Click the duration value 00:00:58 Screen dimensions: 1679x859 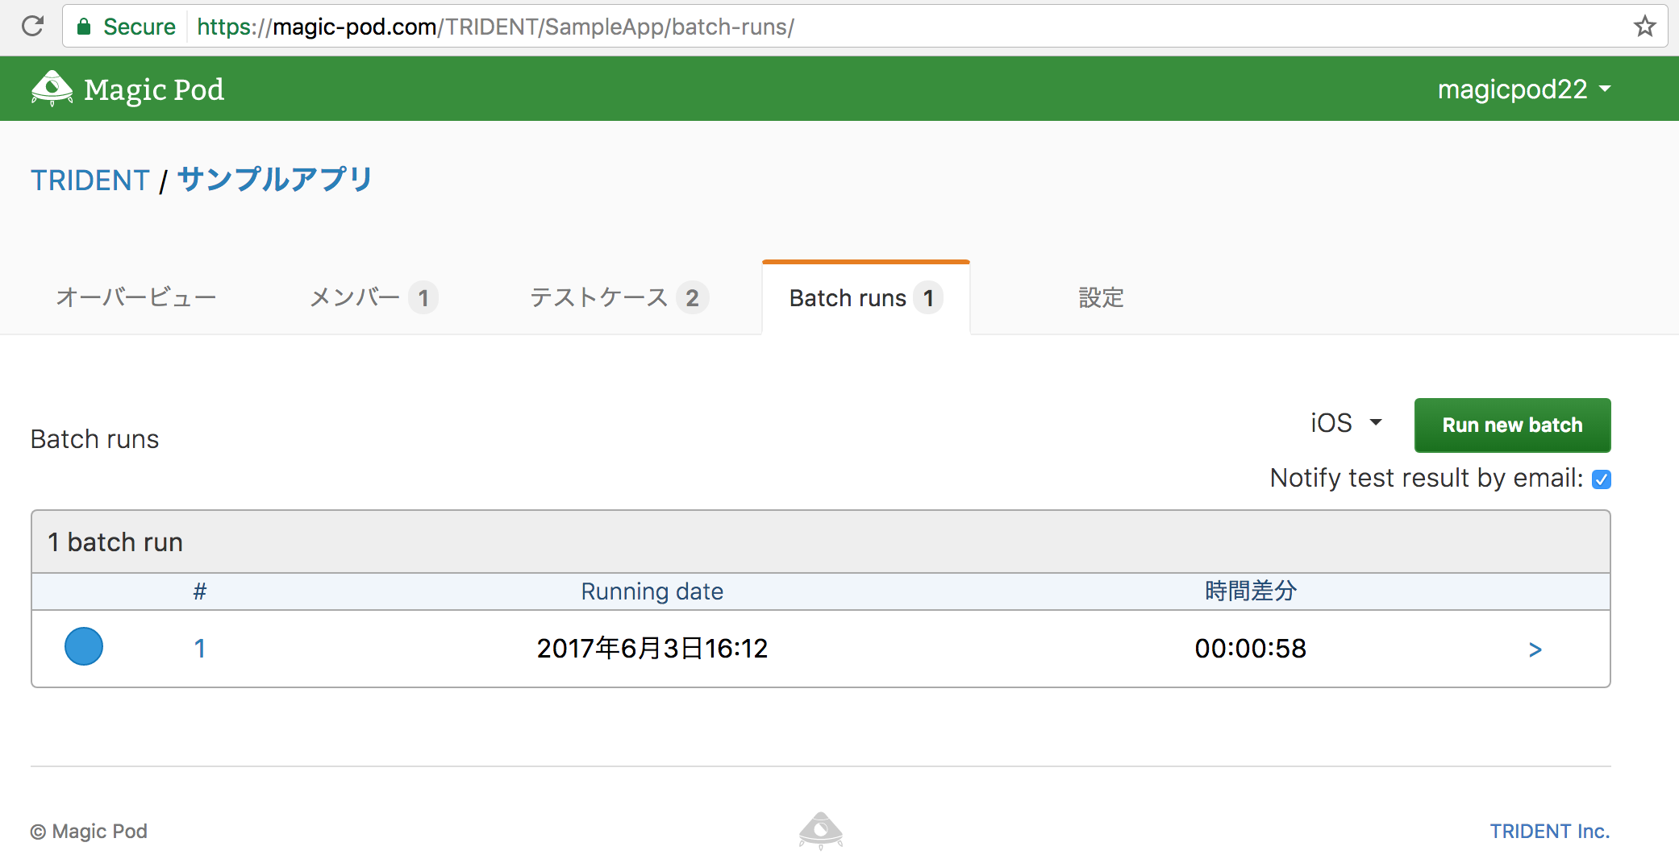tap(1250, 648)
